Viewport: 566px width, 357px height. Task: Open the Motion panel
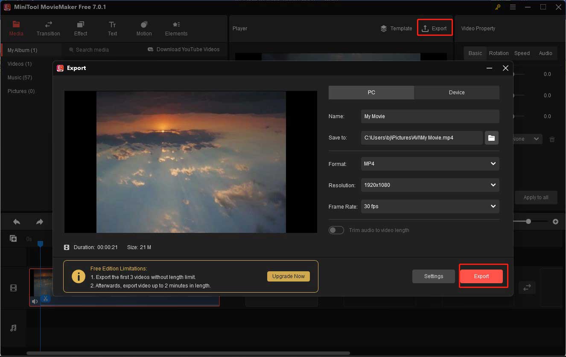tap(144, 28)
